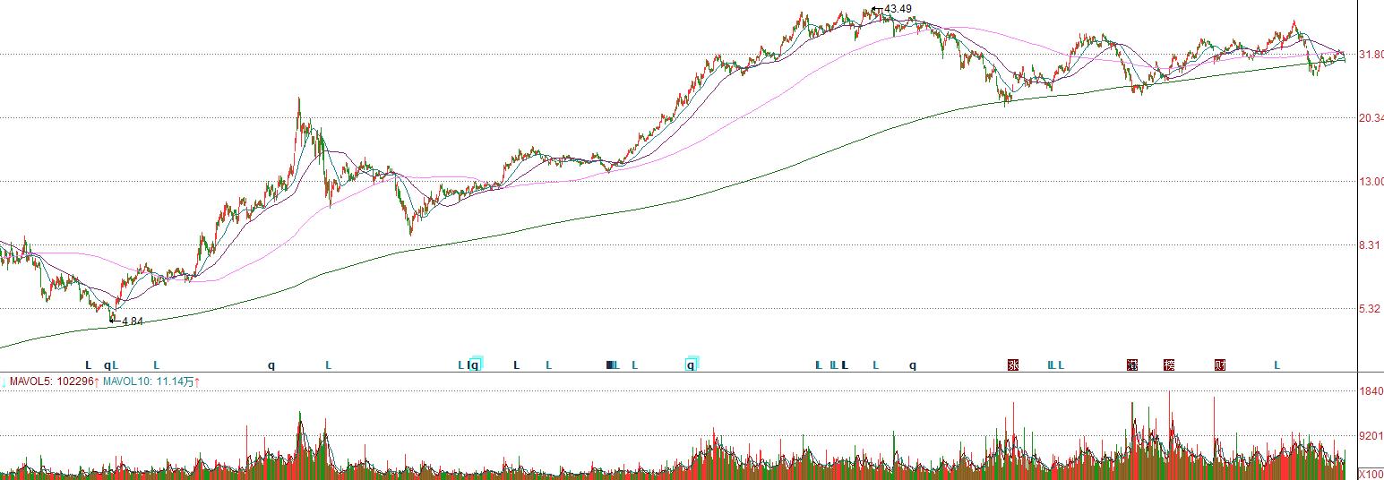Select the solid dark block marker on timeline
The height and width of the screenshot is (480, 1384).
(x=610, y=364)
